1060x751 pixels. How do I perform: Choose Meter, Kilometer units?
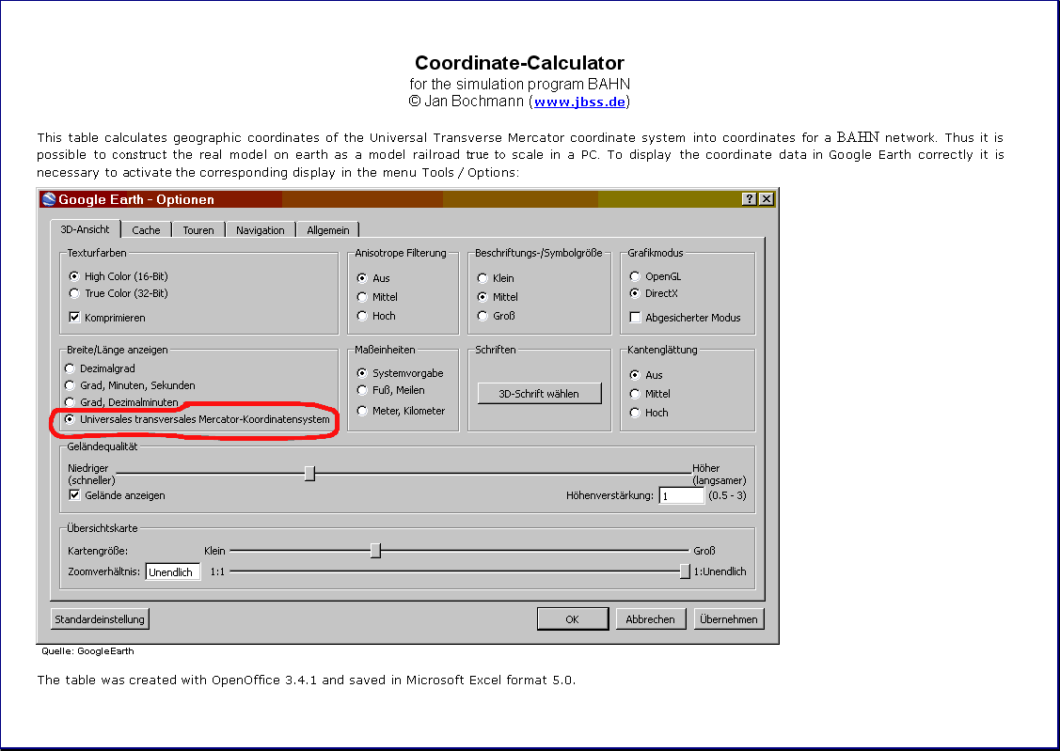401,411
